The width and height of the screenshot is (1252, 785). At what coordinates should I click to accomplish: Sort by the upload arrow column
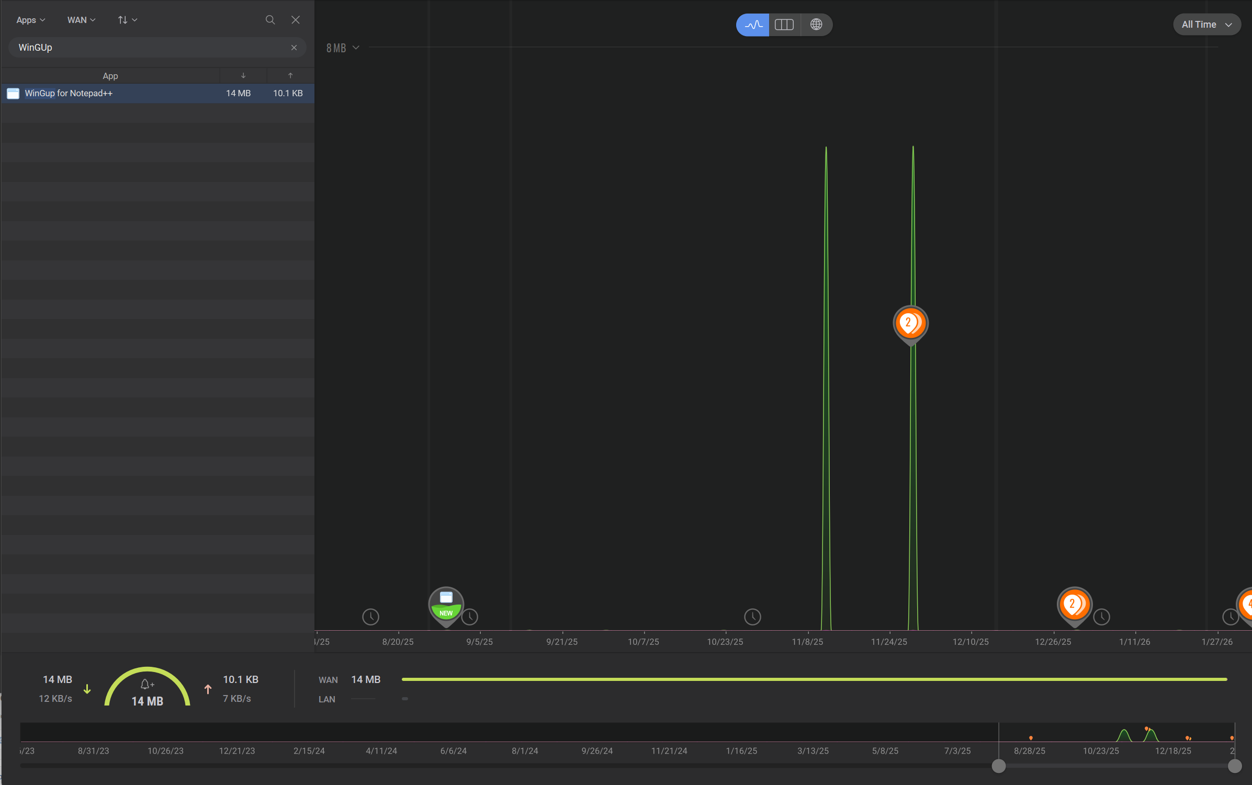point(290,76)
